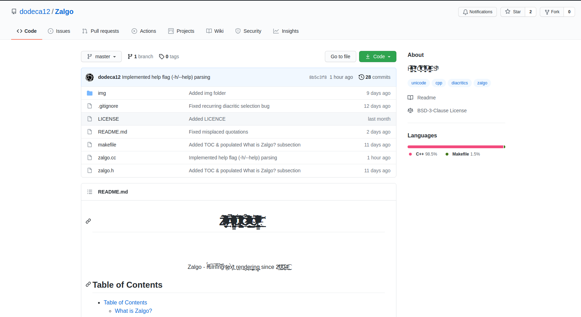Open the C++ 98.5% language link
Screen dimensions: 581x317
[x=423, y=154]
